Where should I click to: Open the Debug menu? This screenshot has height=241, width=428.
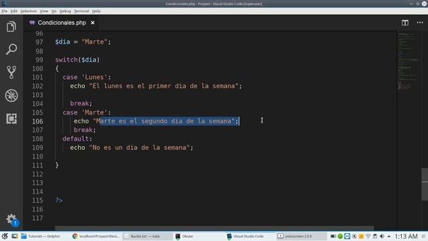[x=65, y=11]
